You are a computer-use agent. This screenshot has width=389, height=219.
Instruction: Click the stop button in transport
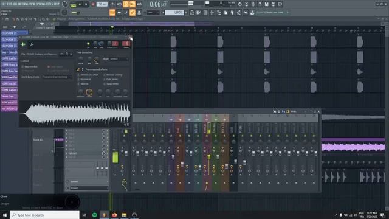[86, 4]
